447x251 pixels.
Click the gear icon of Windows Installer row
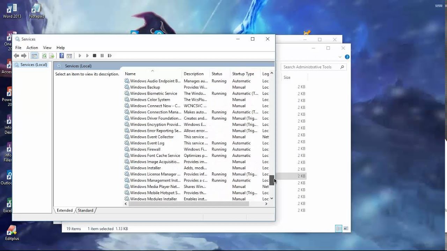coord(127,168)
